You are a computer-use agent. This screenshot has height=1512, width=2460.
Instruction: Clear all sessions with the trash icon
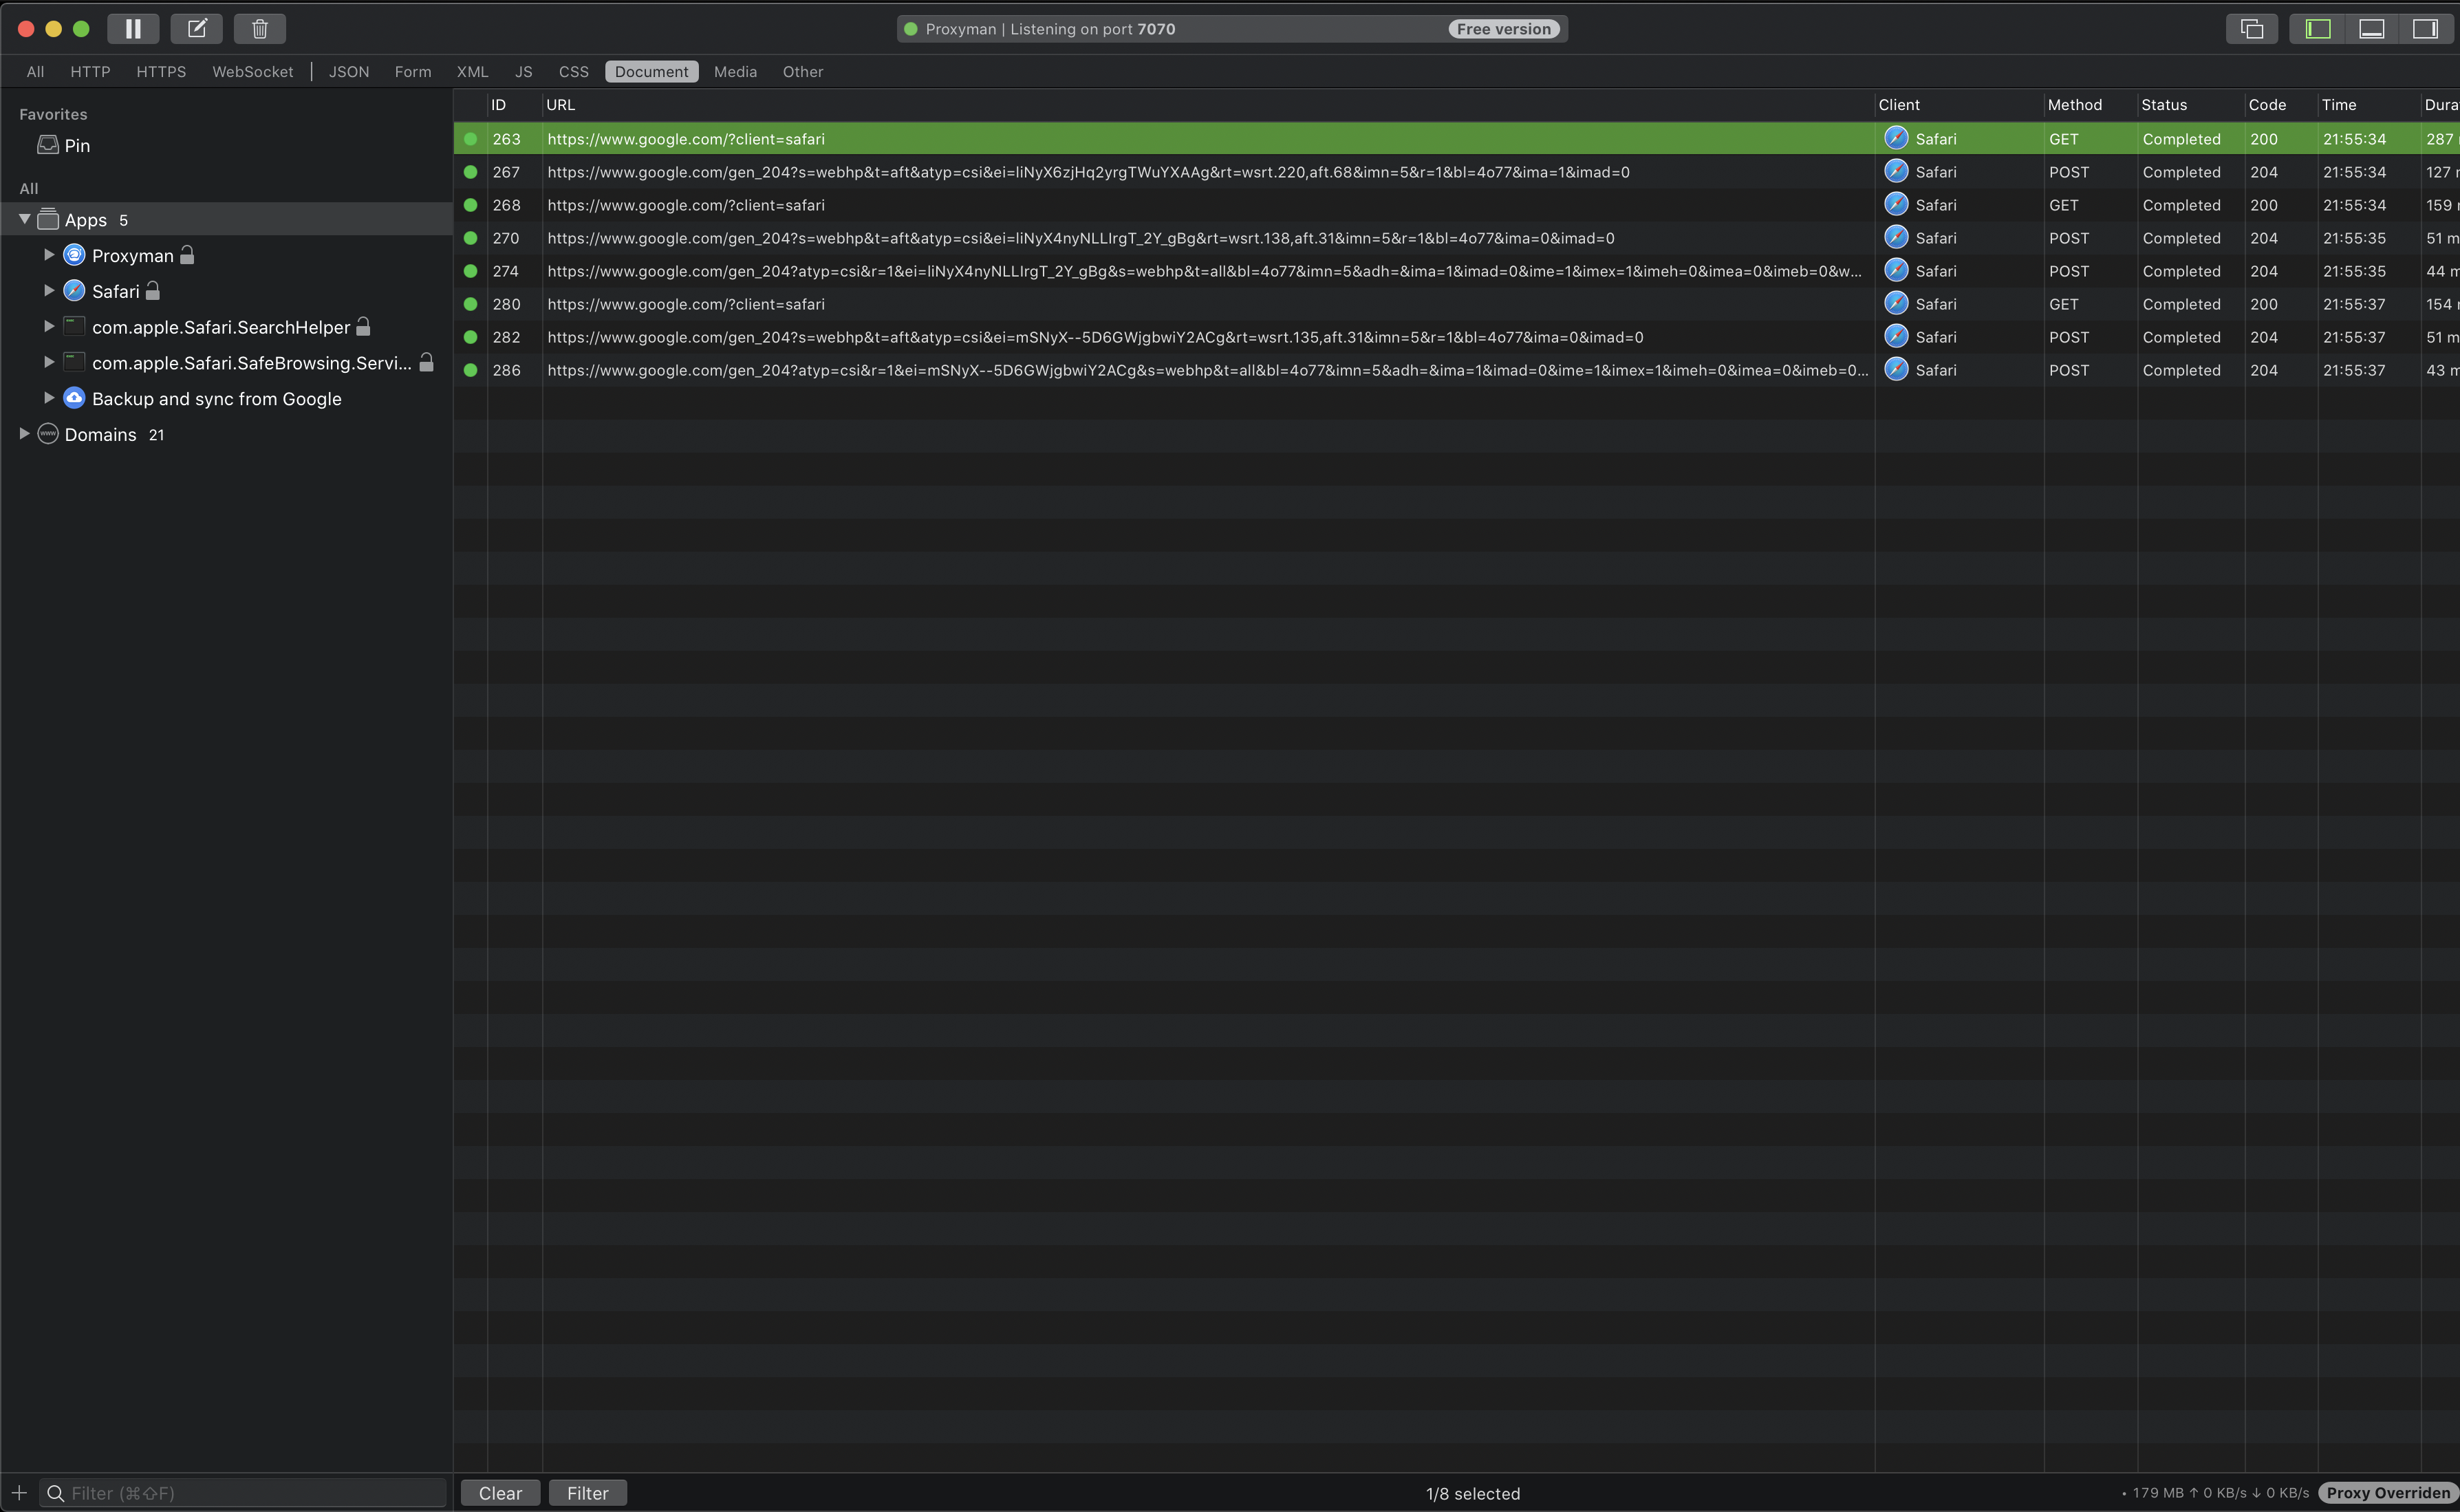259,28
